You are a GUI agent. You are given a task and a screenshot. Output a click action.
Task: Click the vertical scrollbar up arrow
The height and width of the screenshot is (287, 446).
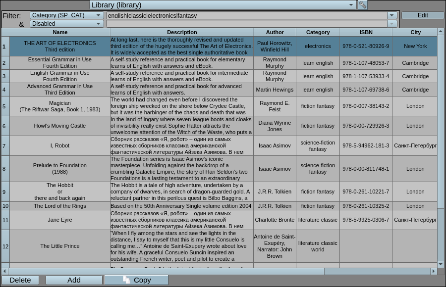(x=441, y=31)
